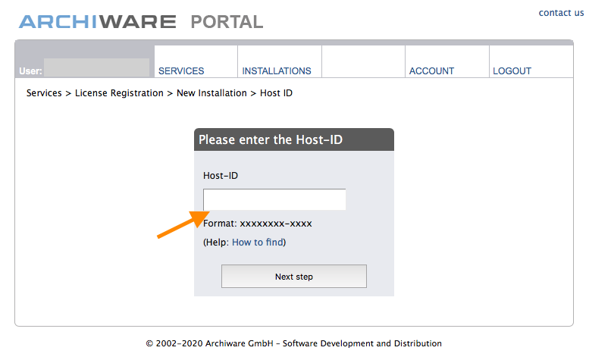Click the Host-ID field label
Viewport: 589px width, 360px height.
coord(221,176)
